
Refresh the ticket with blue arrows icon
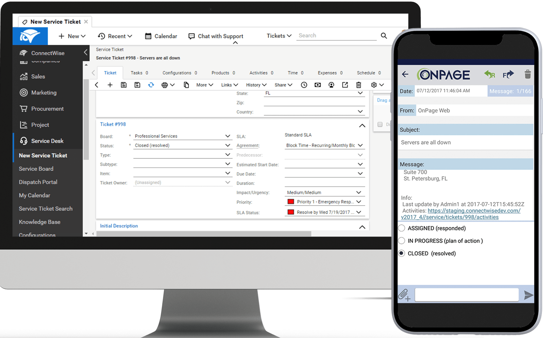coord(151,85)
